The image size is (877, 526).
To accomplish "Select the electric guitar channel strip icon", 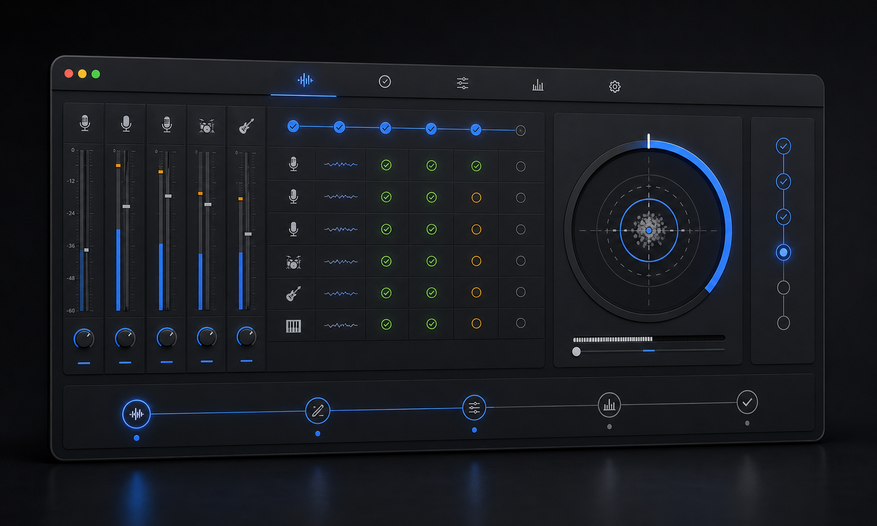I will [246, 126].
